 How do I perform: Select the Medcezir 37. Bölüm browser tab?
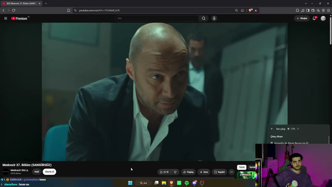22,3
